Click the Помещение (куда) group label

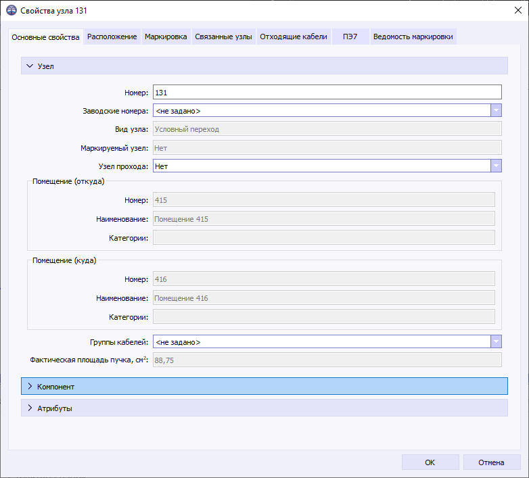coord(64,260)
